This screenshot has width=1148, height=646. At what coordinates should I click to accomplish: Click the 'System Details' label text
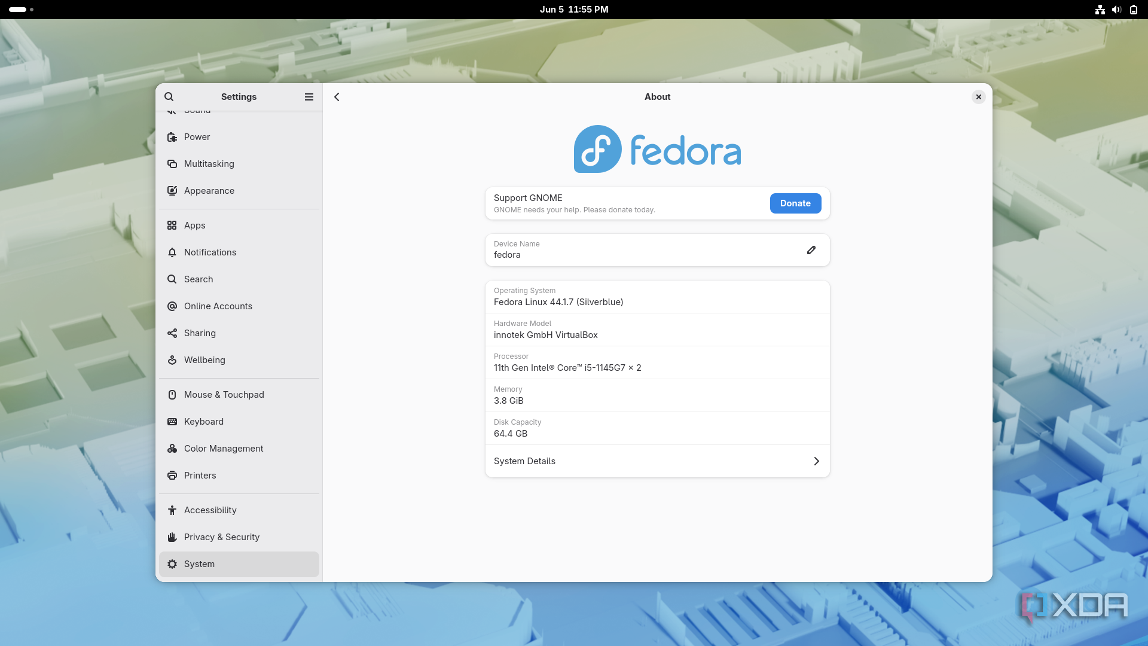(x=524, y=461)
